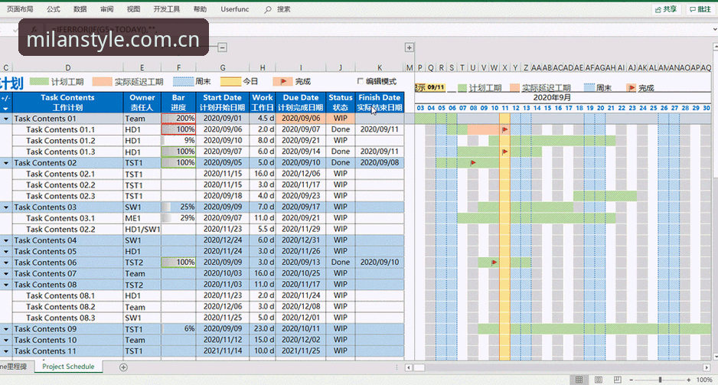Collapse Task Contents 01 group arrow
The height and width of the screenshot is (385, 718).
(x=6, y=119)
